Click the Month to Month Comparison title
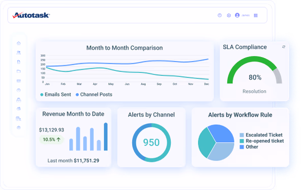The height and width of the screenshot is (190, 305). [125, 48]
